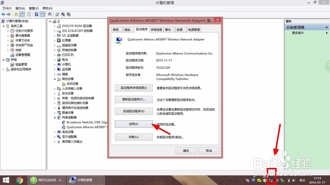
Task: Click the 回滚驱动程序(R) button
Action: [x=134, y=111]
